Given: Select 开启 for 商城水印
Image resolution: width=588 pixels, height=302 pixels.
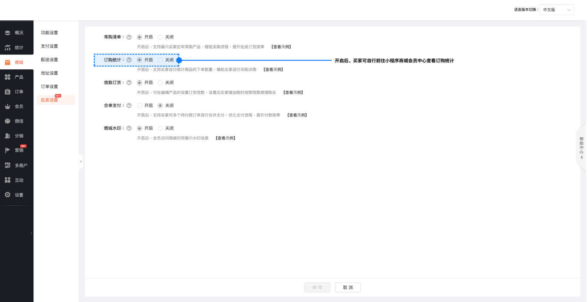Looking at the screenshot, I should tap(139, 128).
